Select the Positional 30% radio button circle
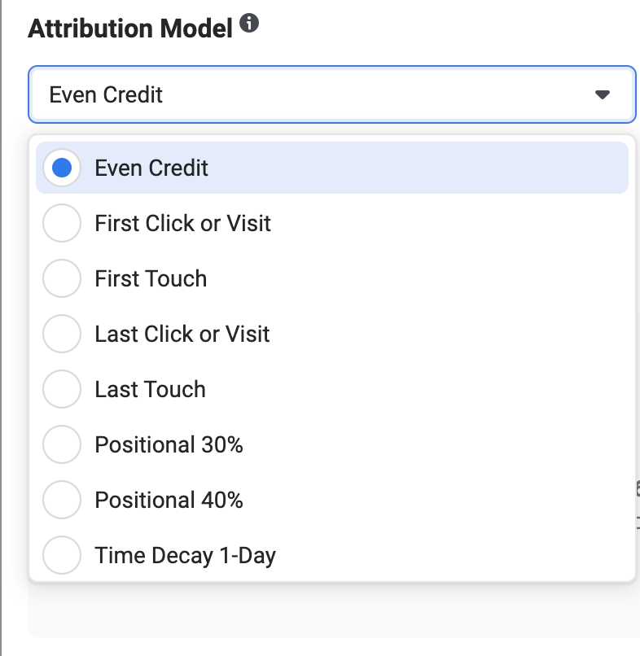This screenshot has width=640, height=656. coord(62,445)
